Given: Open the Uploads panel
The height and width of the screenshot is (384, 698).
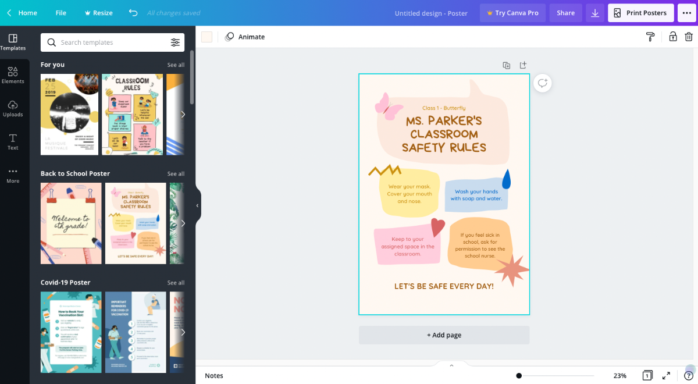Looking at the screenshot, I should coord(13,108).
